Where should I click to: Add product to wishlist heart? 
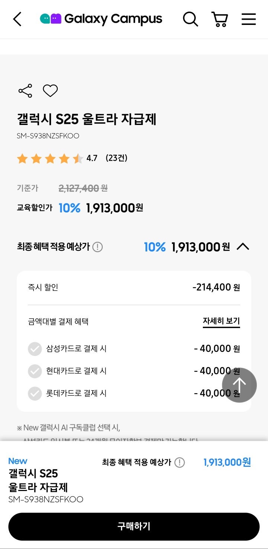coord(50,91)
